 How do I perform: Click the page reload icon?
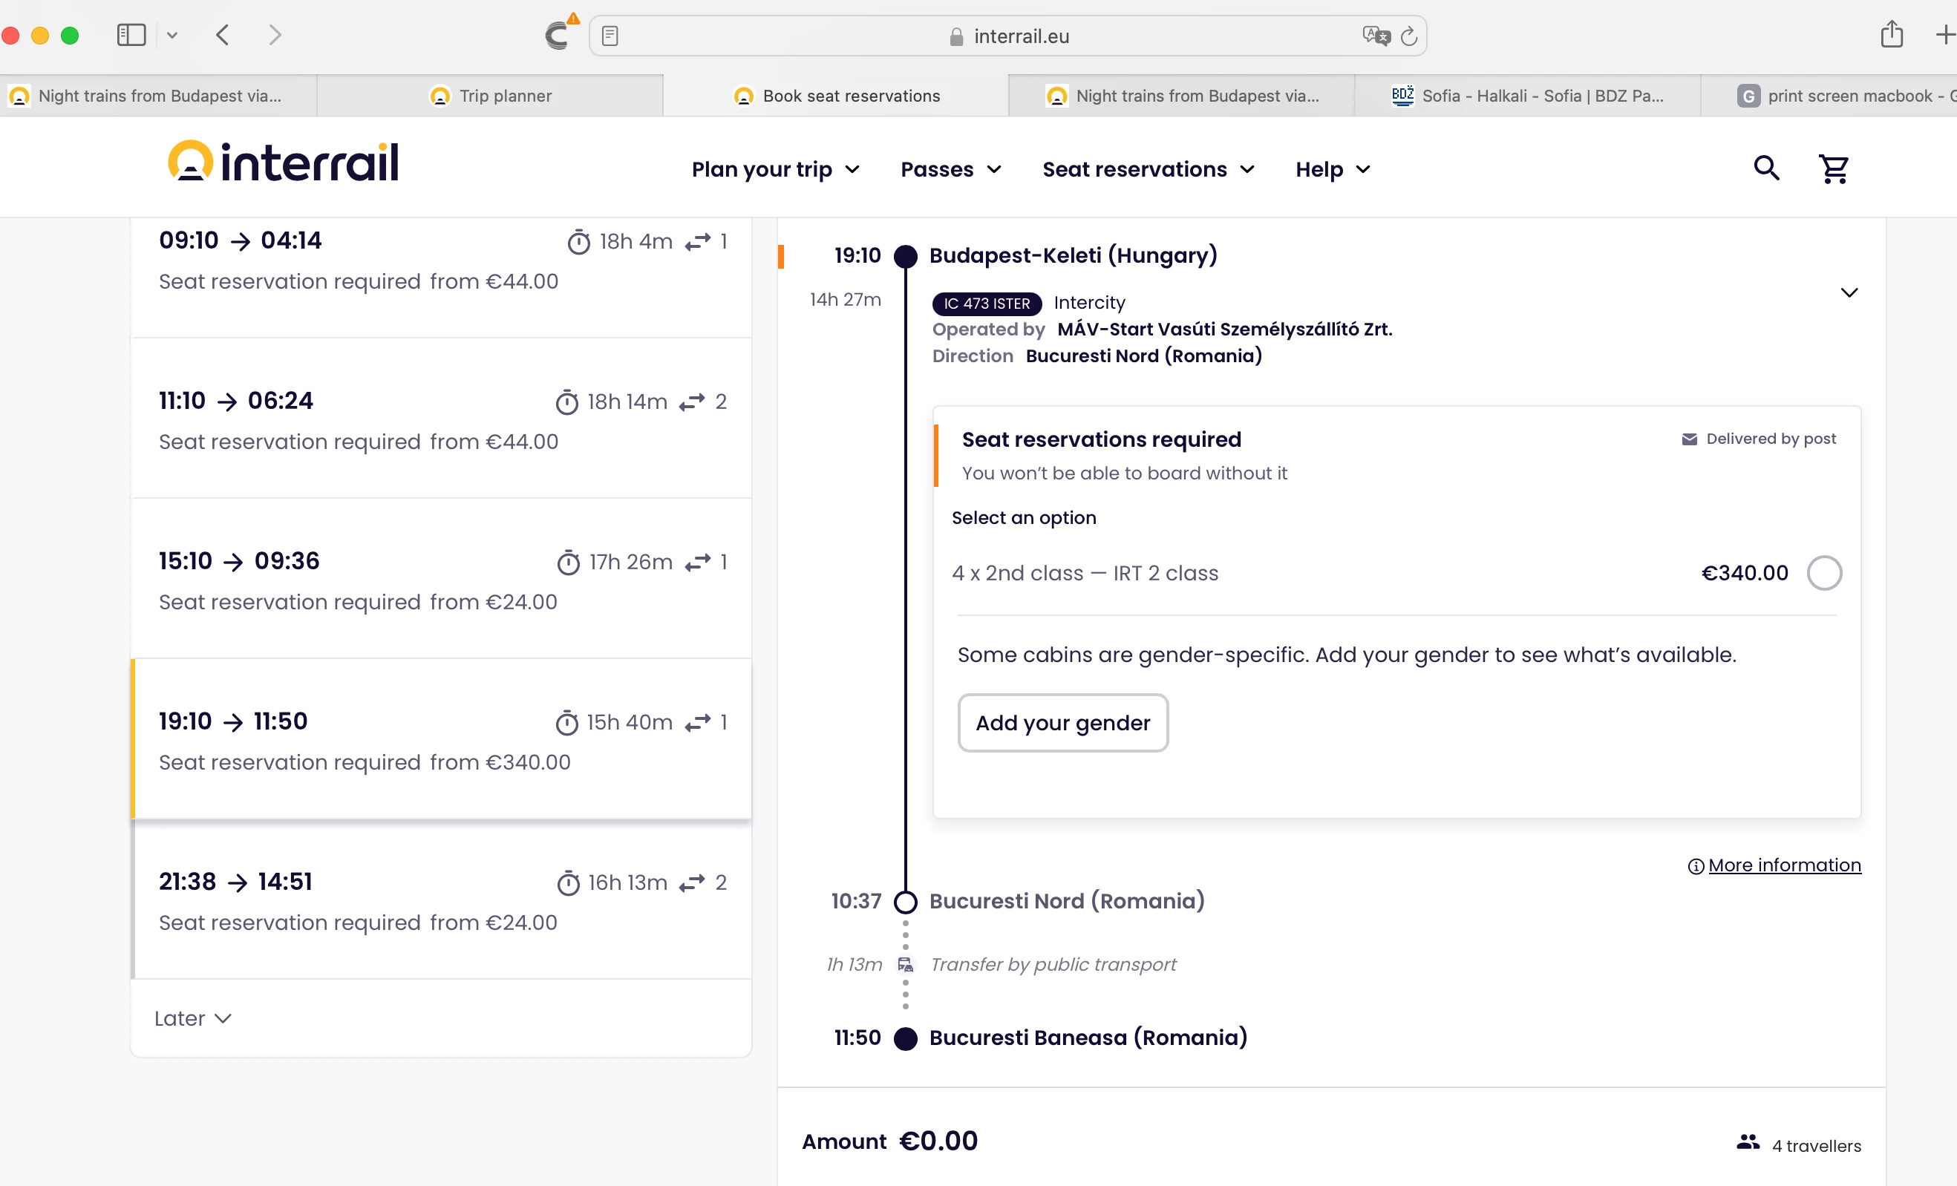tap(1408, 36)
